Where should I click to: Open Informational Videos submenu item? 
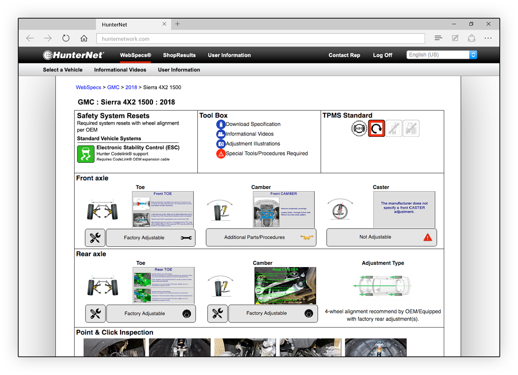pyautogui.click(x=120, y=70)
